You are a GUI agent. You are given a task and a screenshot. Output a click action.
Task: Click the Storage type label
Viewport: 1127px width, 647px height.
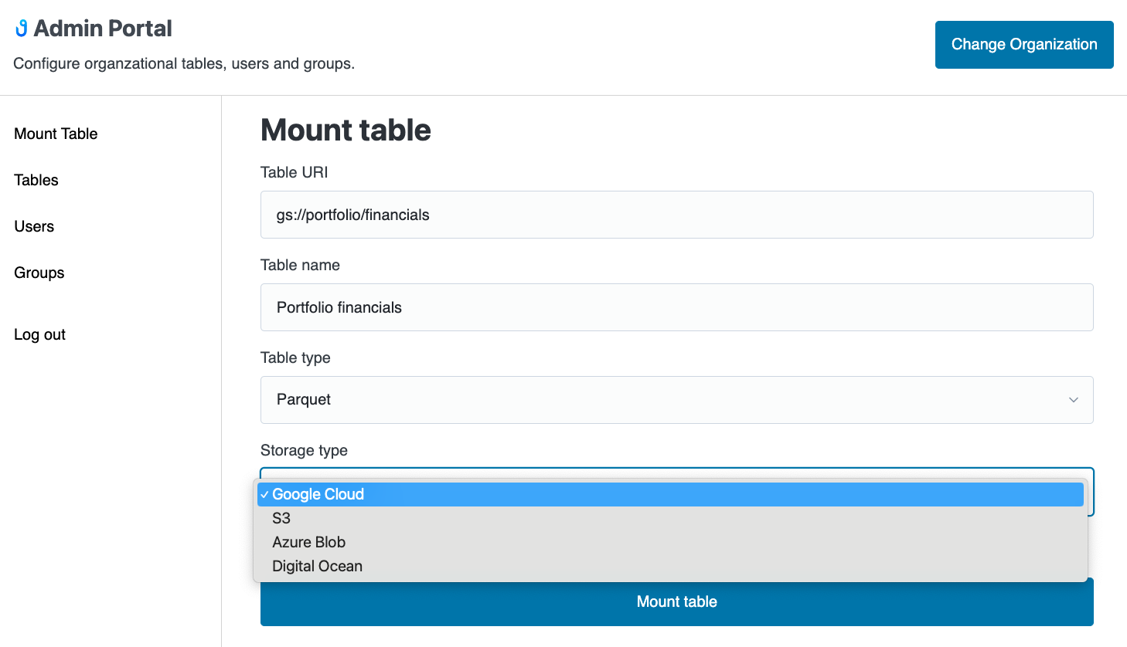304,450
